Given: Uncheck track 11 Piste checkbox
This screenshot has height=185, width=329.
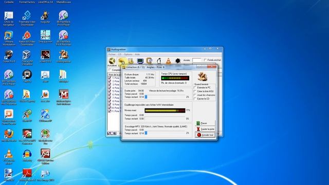Looking at the screenshot, I should [x=109, y=111].
